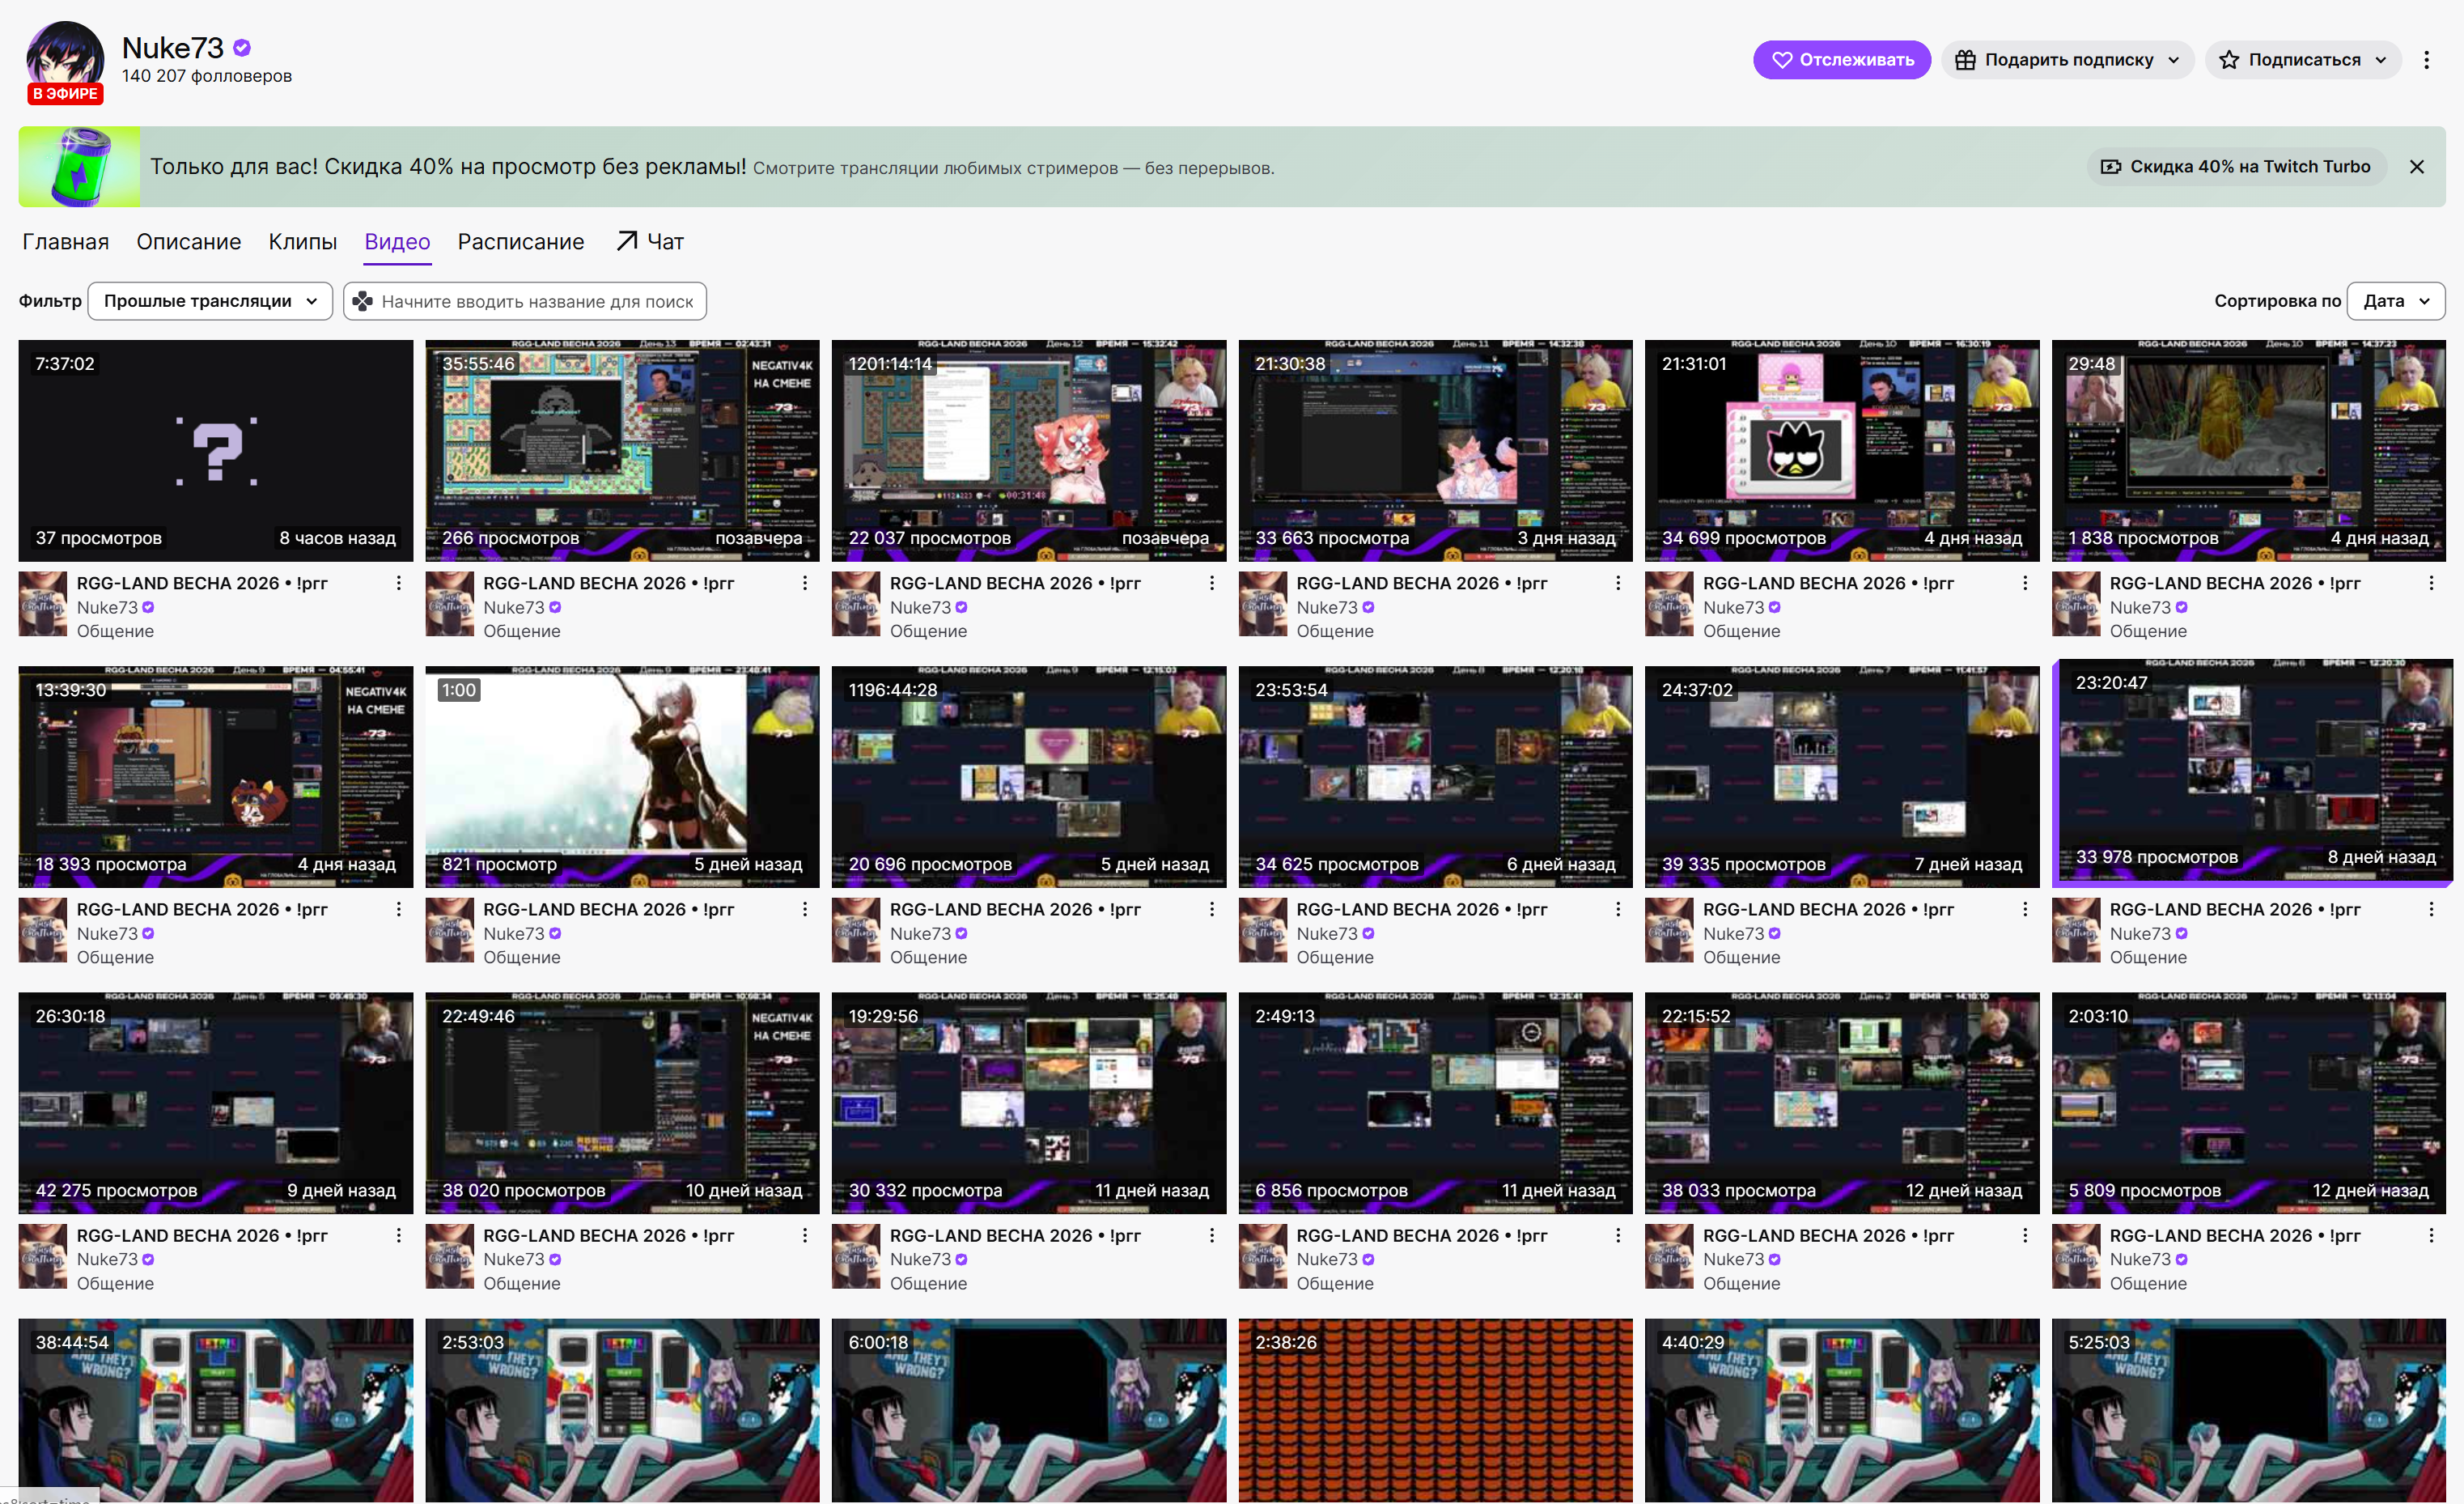Open the Общение category link under the first video
This screenshot has height=1504, width=2464.
click(115, 631)
